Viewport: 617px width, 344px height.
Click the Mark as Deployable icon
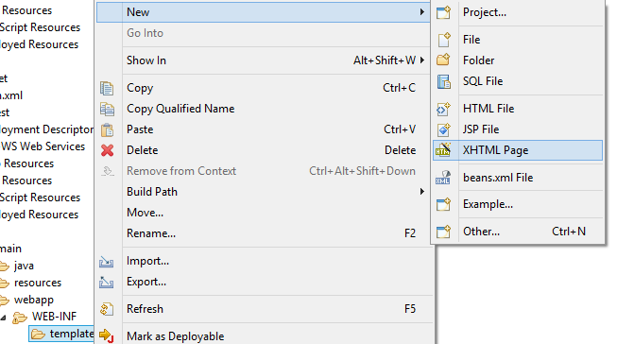(x=107, y=335)
